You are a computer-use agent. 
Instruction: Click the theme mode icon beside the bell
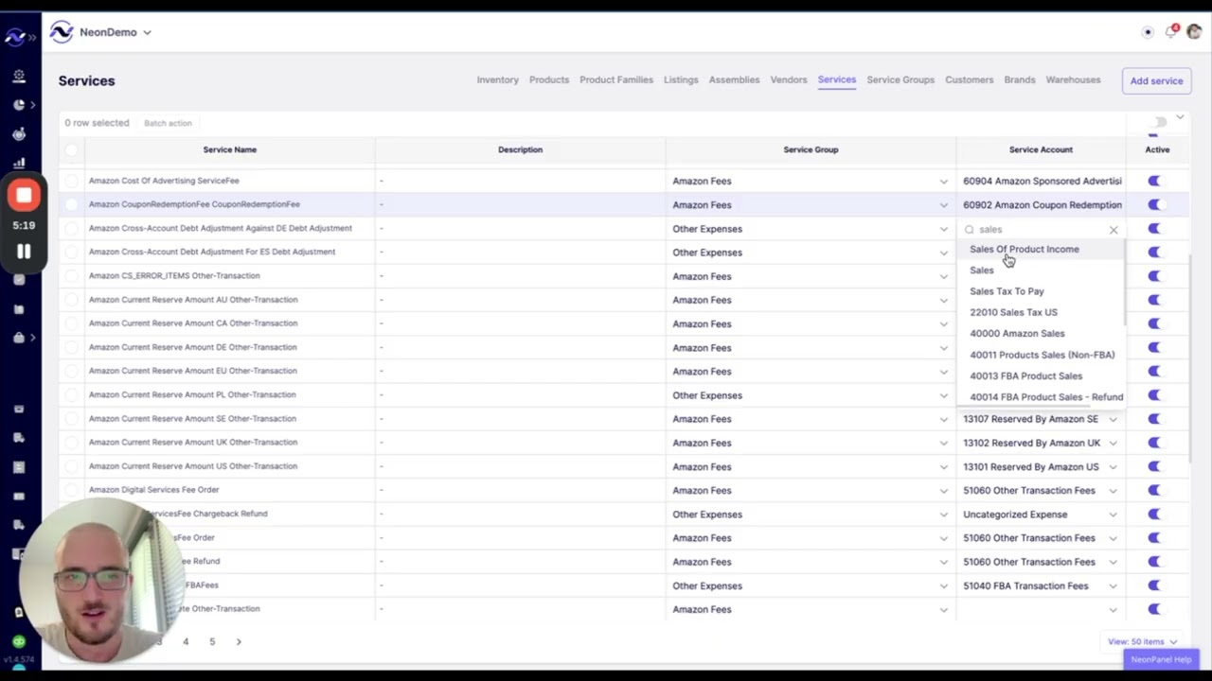(1148, 32)
